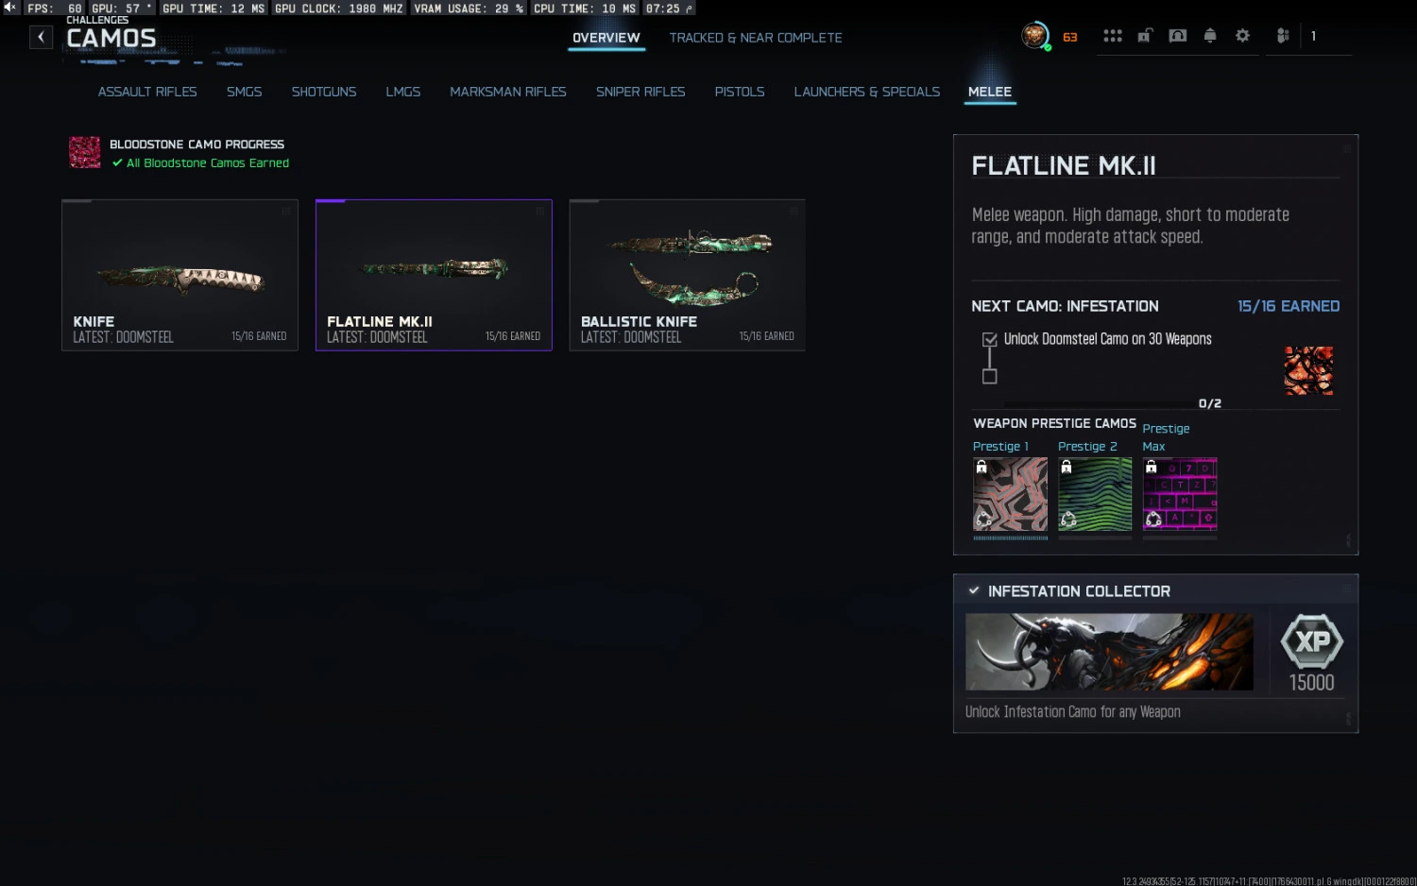1417x886 pixels.
Task: Toggle the second unchecked challenge checkbox
Action: pyautogui.click(x=990, y=376)
